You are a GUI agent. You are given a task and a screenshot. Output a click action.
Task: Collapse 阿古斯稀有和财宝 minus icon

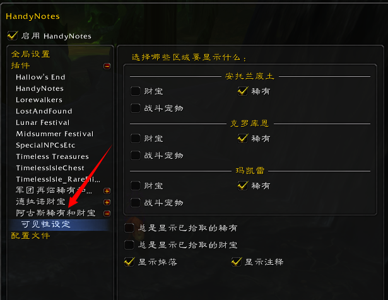pyautogui.click(x=107, y=213)
